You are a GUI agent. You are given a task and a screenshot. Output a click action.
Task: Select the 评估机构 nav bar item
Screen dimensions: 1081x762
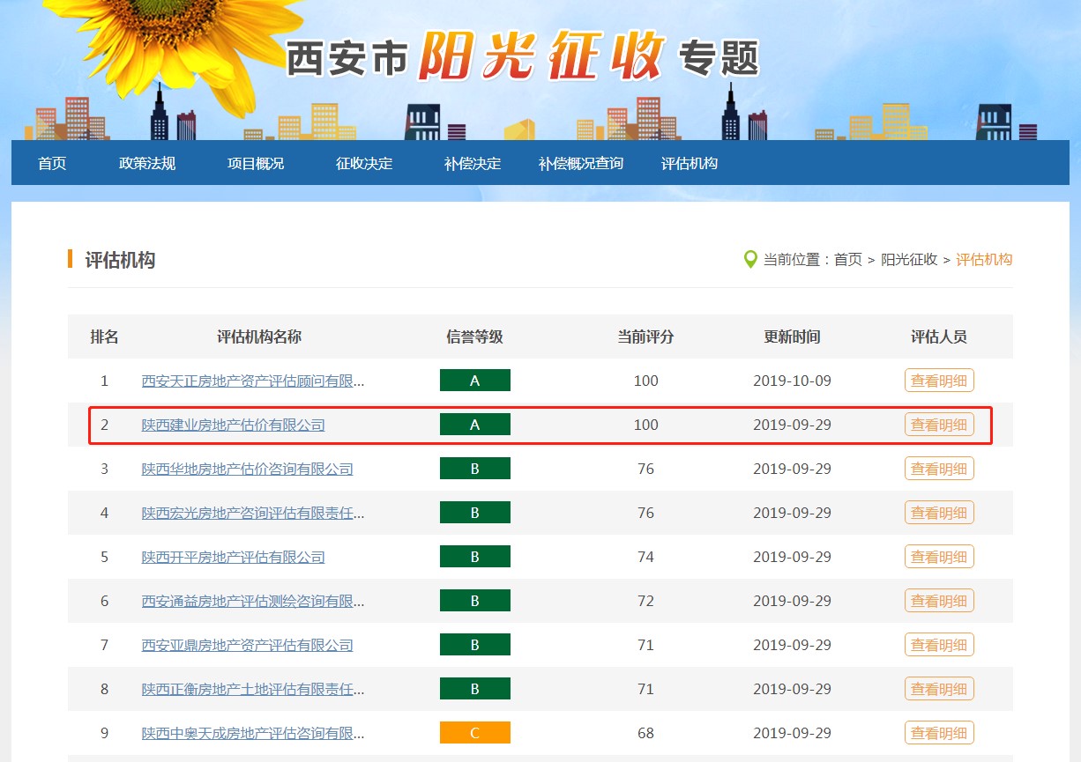pos(690,164)
